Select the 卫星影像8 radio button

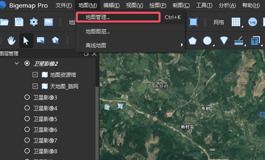coord(27,151)
